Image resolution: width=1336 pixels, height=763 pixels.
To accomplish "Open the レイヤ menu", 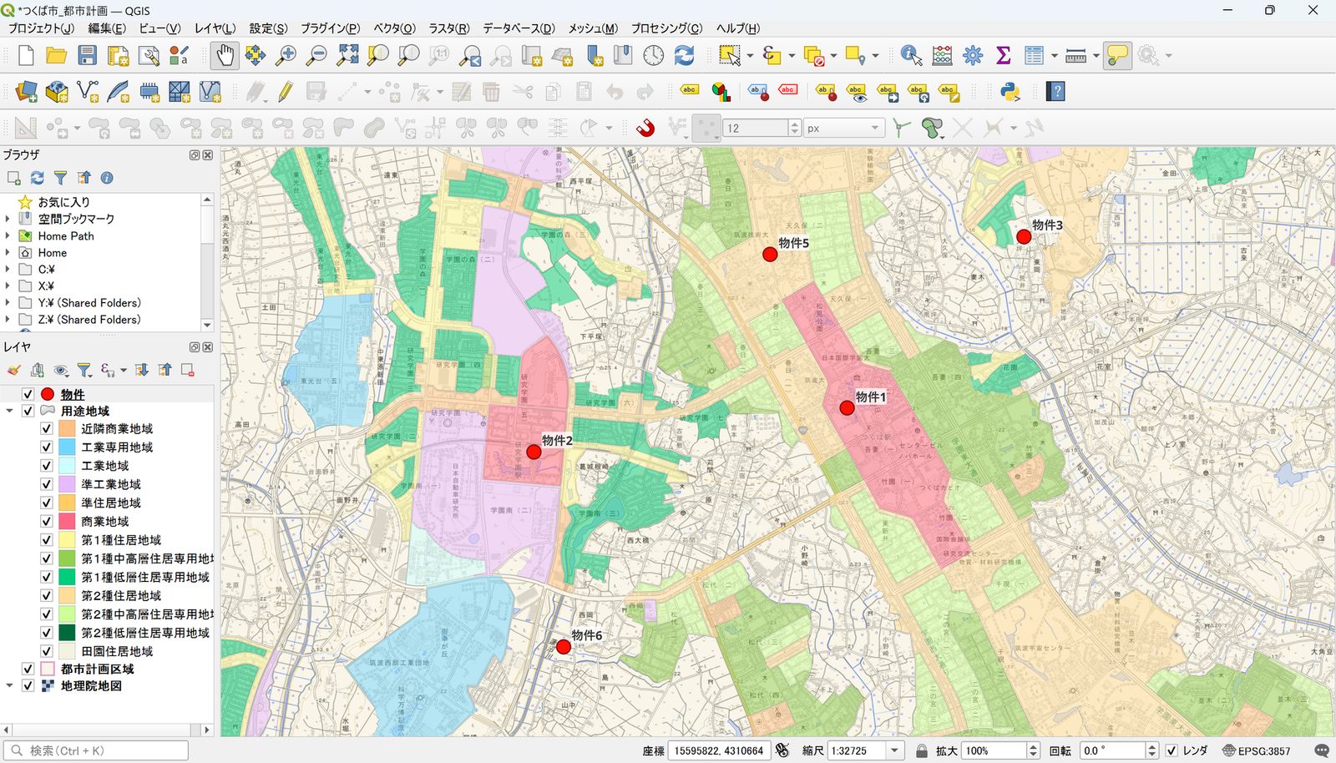I will [x=215, y=28].
